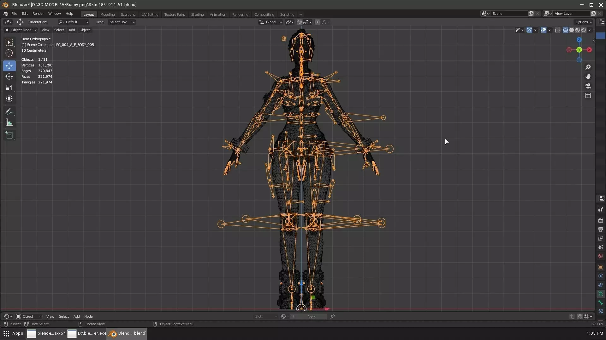Activate the Rotate tool
The image size is (606, 340).
(9, 76)
